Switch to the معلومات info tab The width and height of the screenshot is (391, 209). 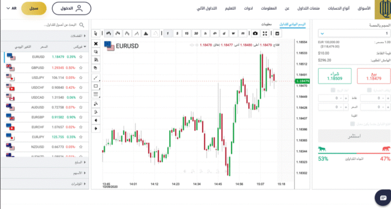tap(266, 24)
